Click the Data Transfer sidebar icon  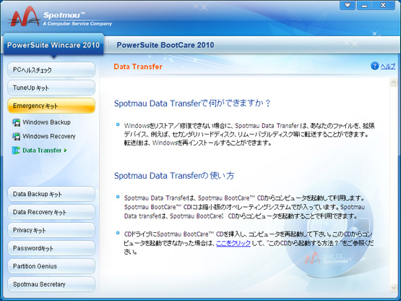coord(16,150)
